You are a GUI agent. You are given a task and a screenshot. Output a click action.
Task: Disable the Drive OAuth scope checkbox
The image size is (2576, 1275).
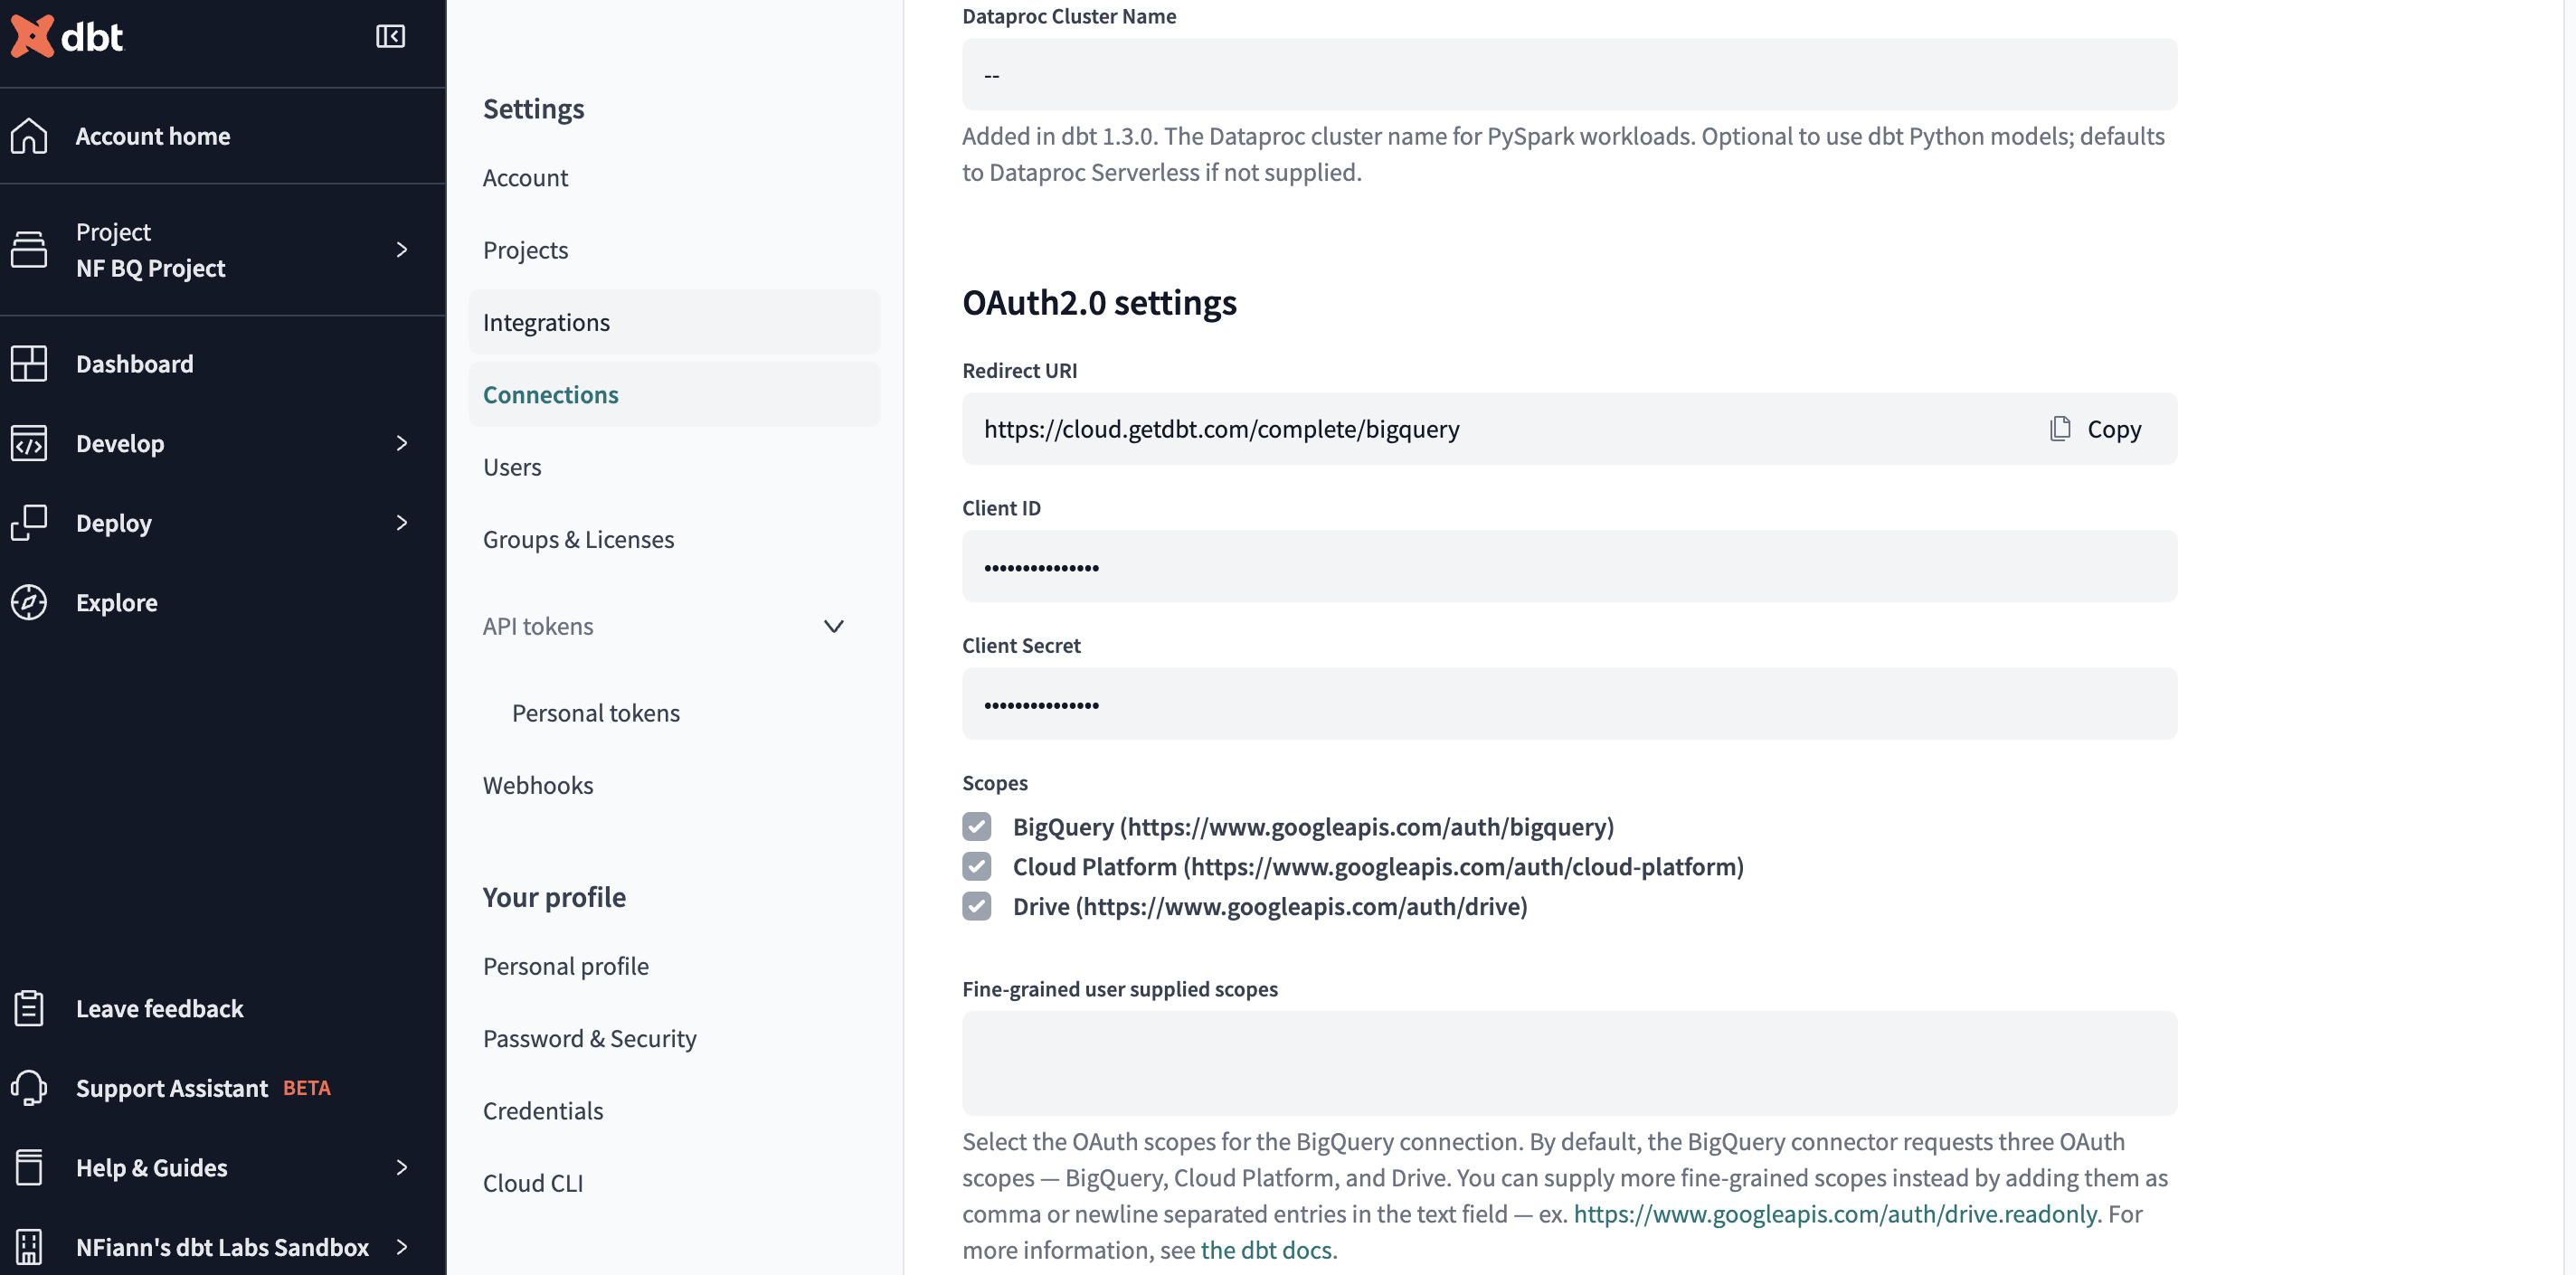[978, 905]
